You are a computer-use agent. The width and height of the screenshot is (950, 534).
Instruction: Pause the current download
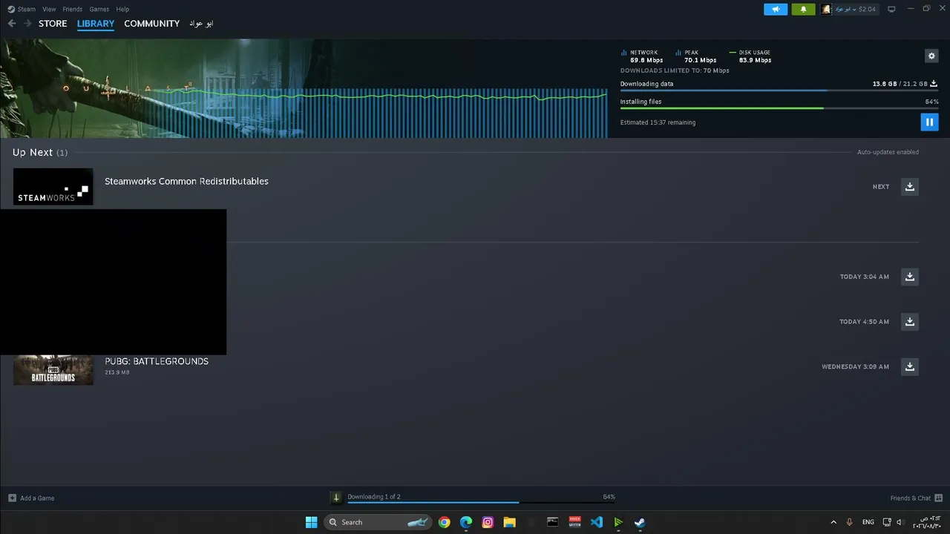(x=929, y=122)
